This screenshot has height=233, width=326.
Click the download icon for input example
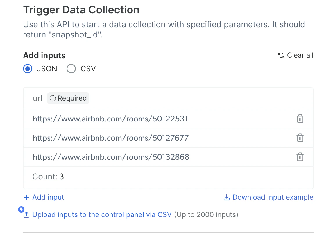point(226,197)
